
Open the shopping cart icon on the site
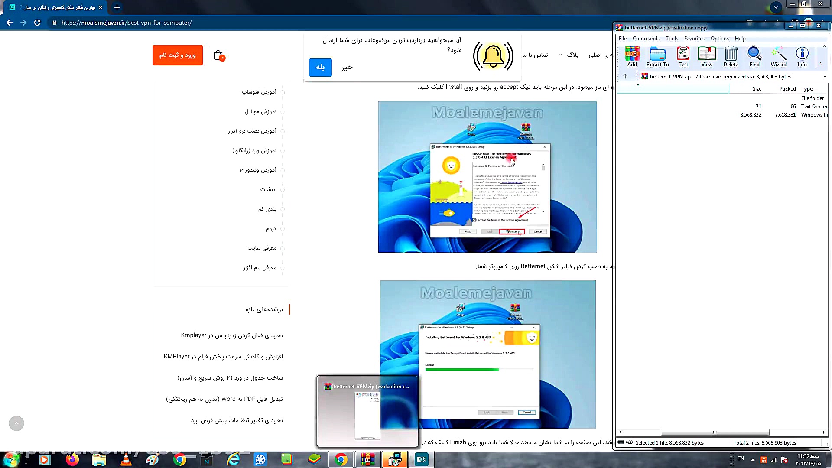219,55
